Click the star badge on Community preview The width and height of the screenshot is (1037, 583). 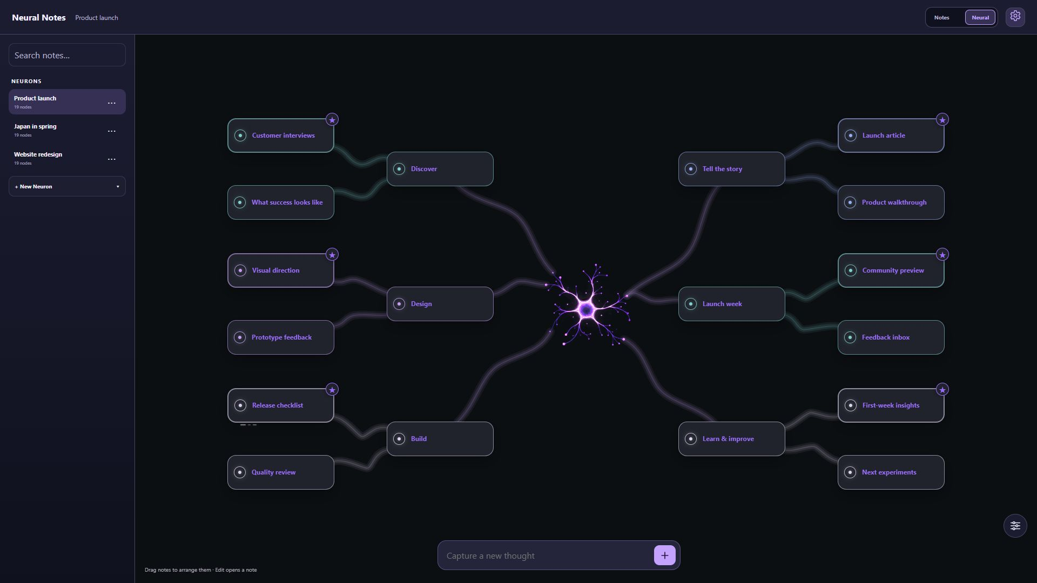(942, 255)
